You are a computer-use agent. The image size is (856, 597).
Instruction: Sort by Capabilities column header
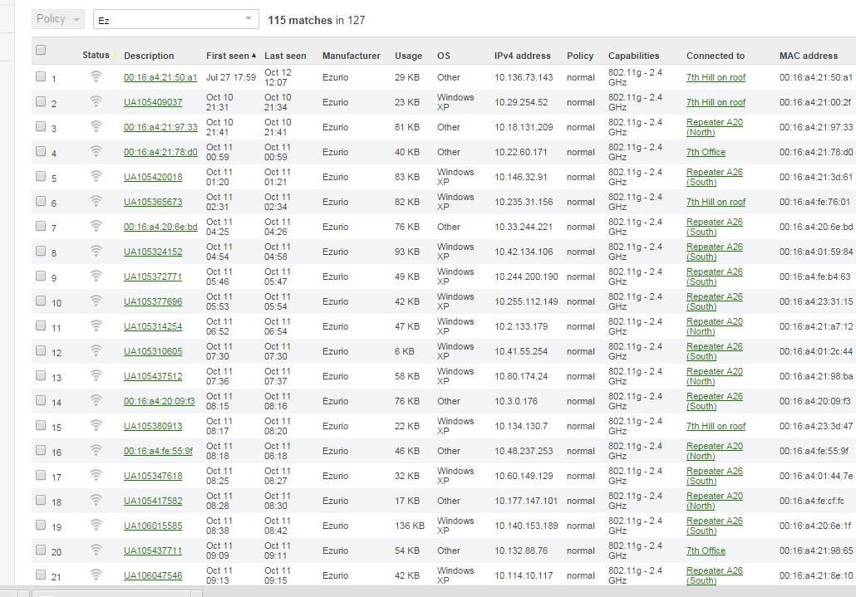(633, 56)
